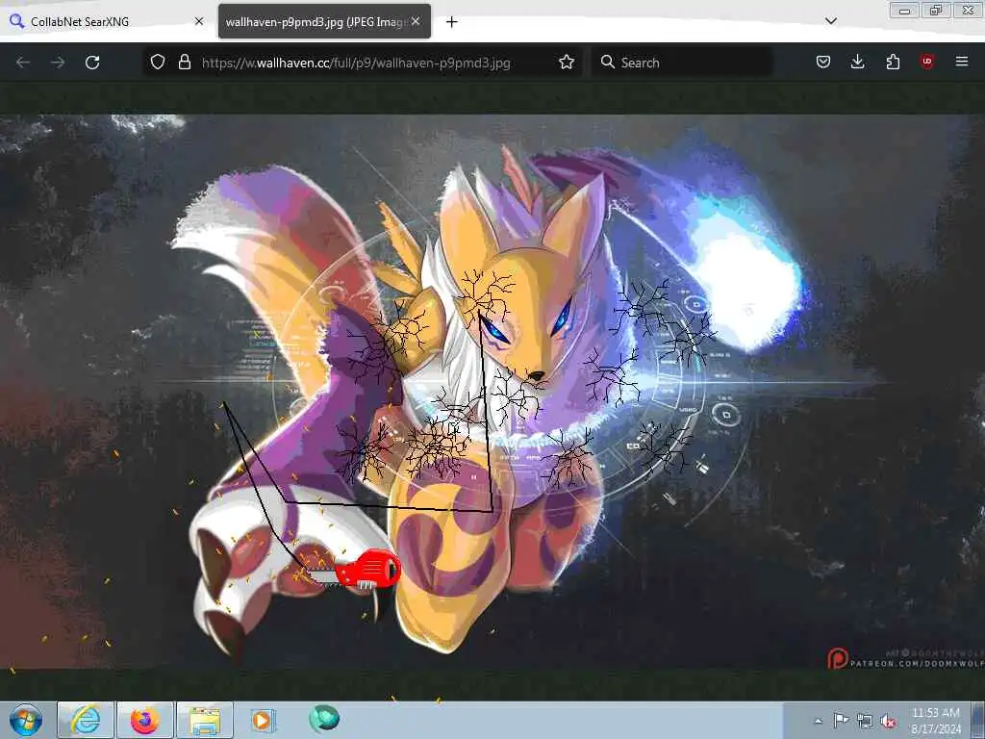The image size is (985, 739).
Task: Save page to Pocket
Action: 823,62
